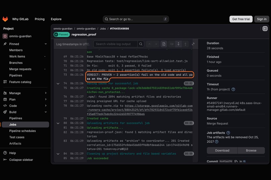Open the Members sidebar item
The width and height of the screenshot is (271, 180).
point(16,50)
